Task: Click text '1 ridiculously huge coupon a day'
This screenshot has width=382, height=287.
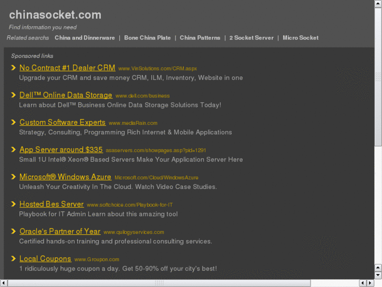Action: click(69, 269)
